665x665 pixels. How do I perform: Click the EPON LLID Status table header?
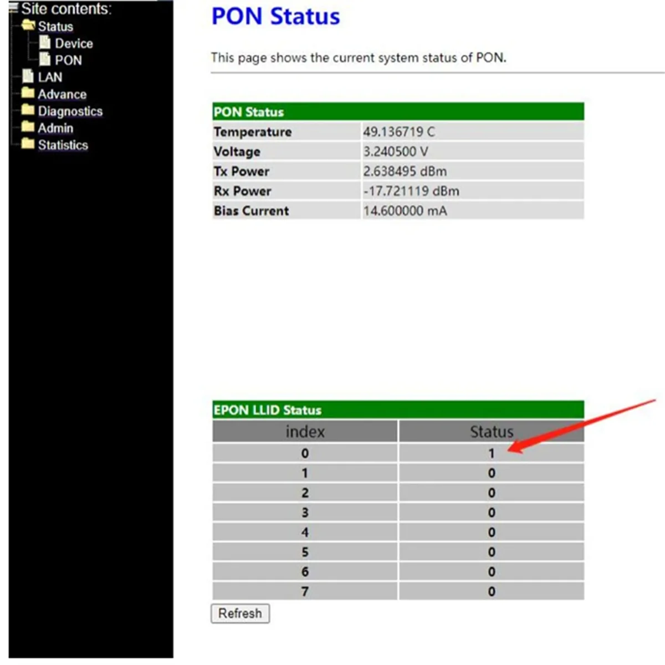pyautogui.click(x=398, y=410)
